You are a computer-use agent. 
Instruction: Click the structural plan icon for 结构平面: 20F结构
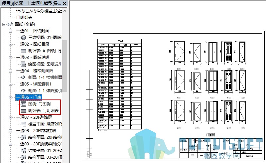[x=23, y=137]
